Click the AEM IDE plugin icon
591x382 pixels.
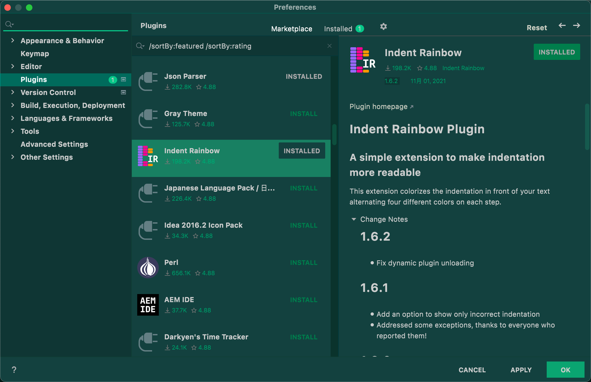tap(148, 305)
